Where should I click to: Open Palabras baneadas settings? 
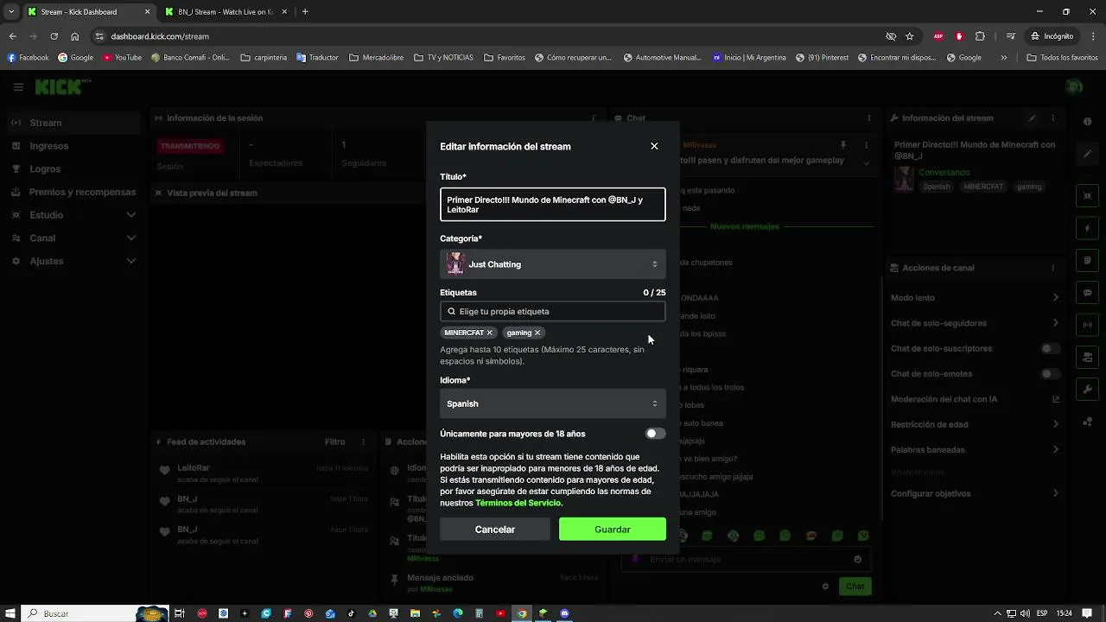pos(975,450)
